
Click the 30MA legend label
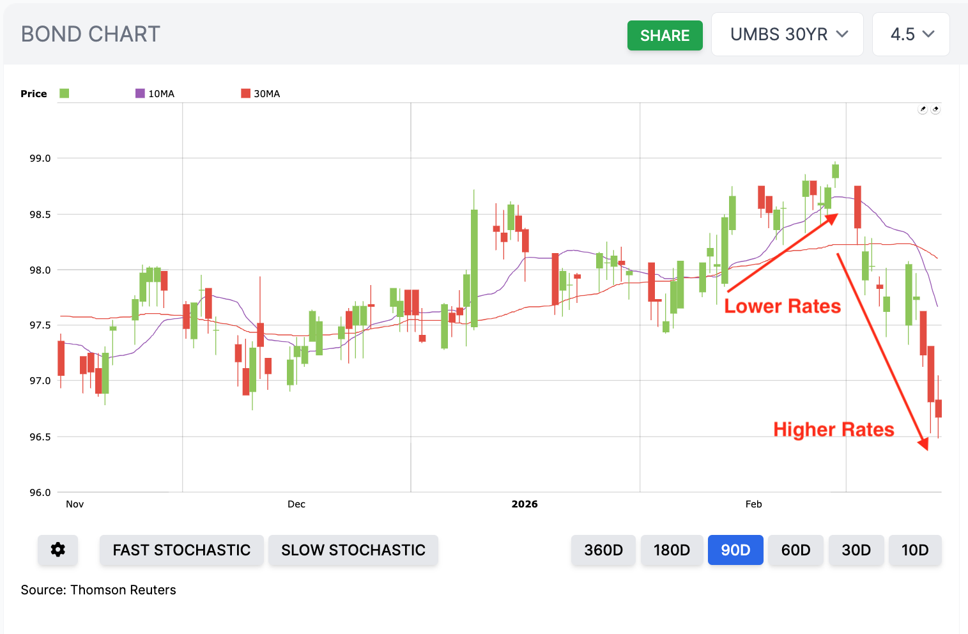click(x=267, y=93)
